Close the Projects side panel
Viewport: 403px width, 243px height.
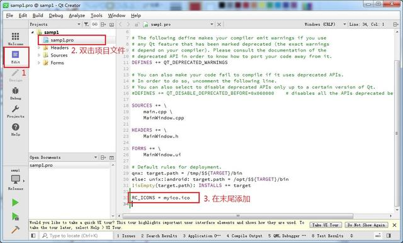coord(111,24)
